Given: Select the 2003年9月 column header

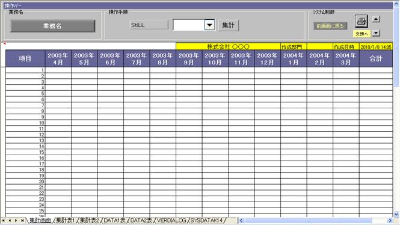Looking at the screenshot, I should click(189, 59).
